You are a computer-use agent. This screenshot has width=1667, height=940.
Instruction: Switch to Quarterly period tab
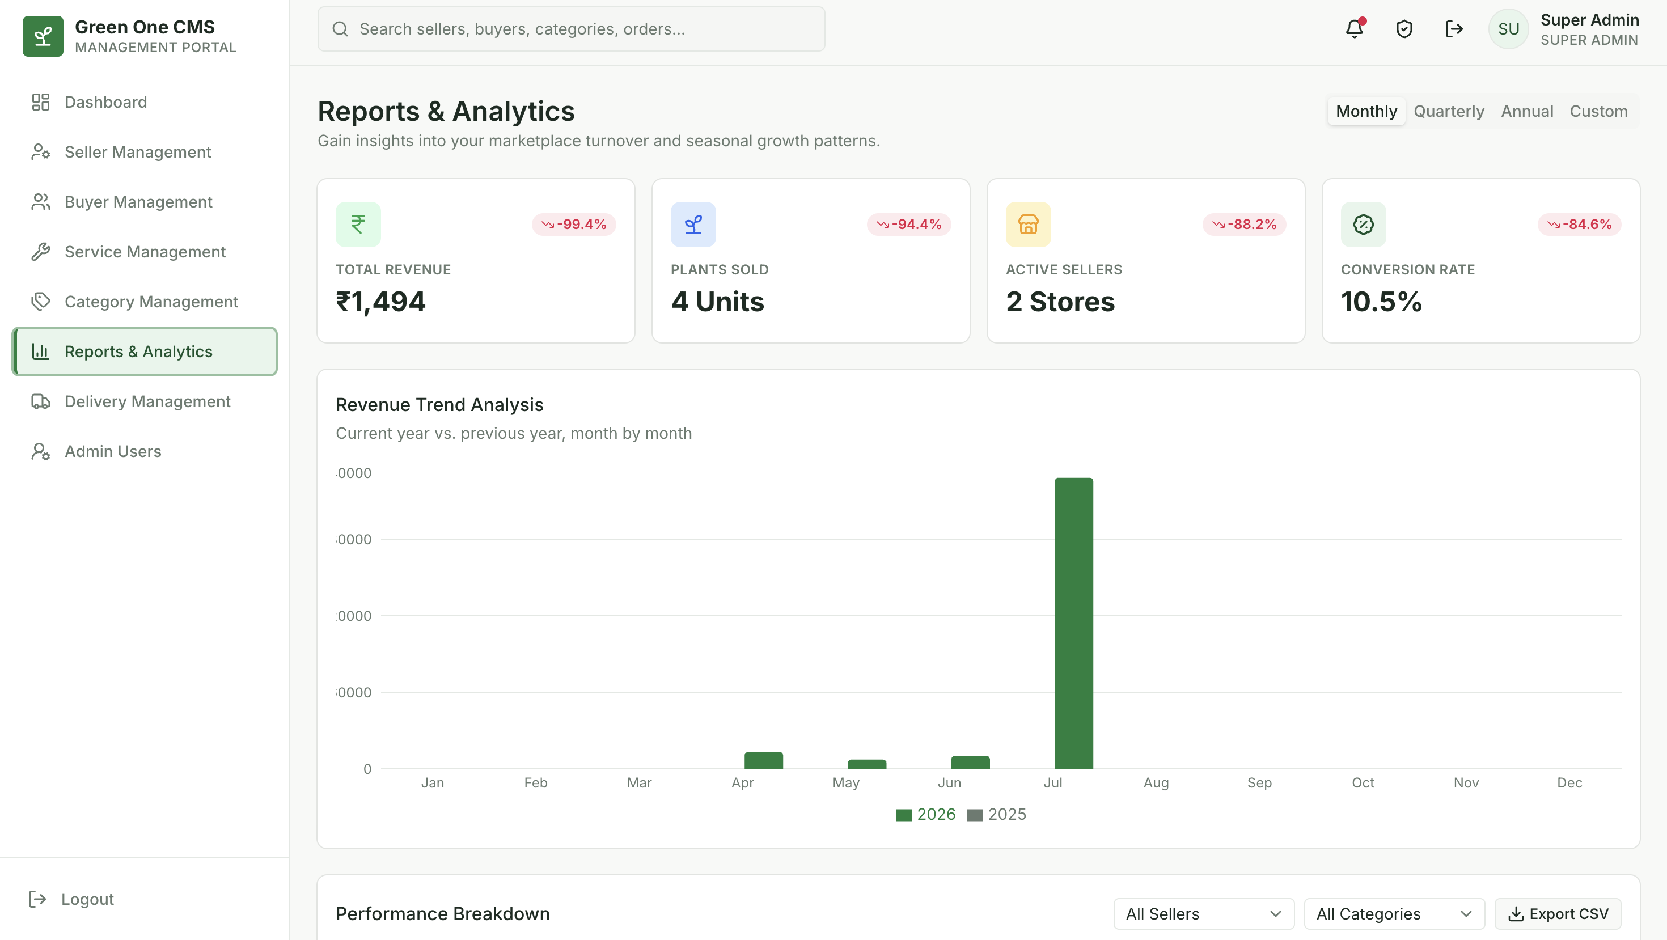point(1449,111)
